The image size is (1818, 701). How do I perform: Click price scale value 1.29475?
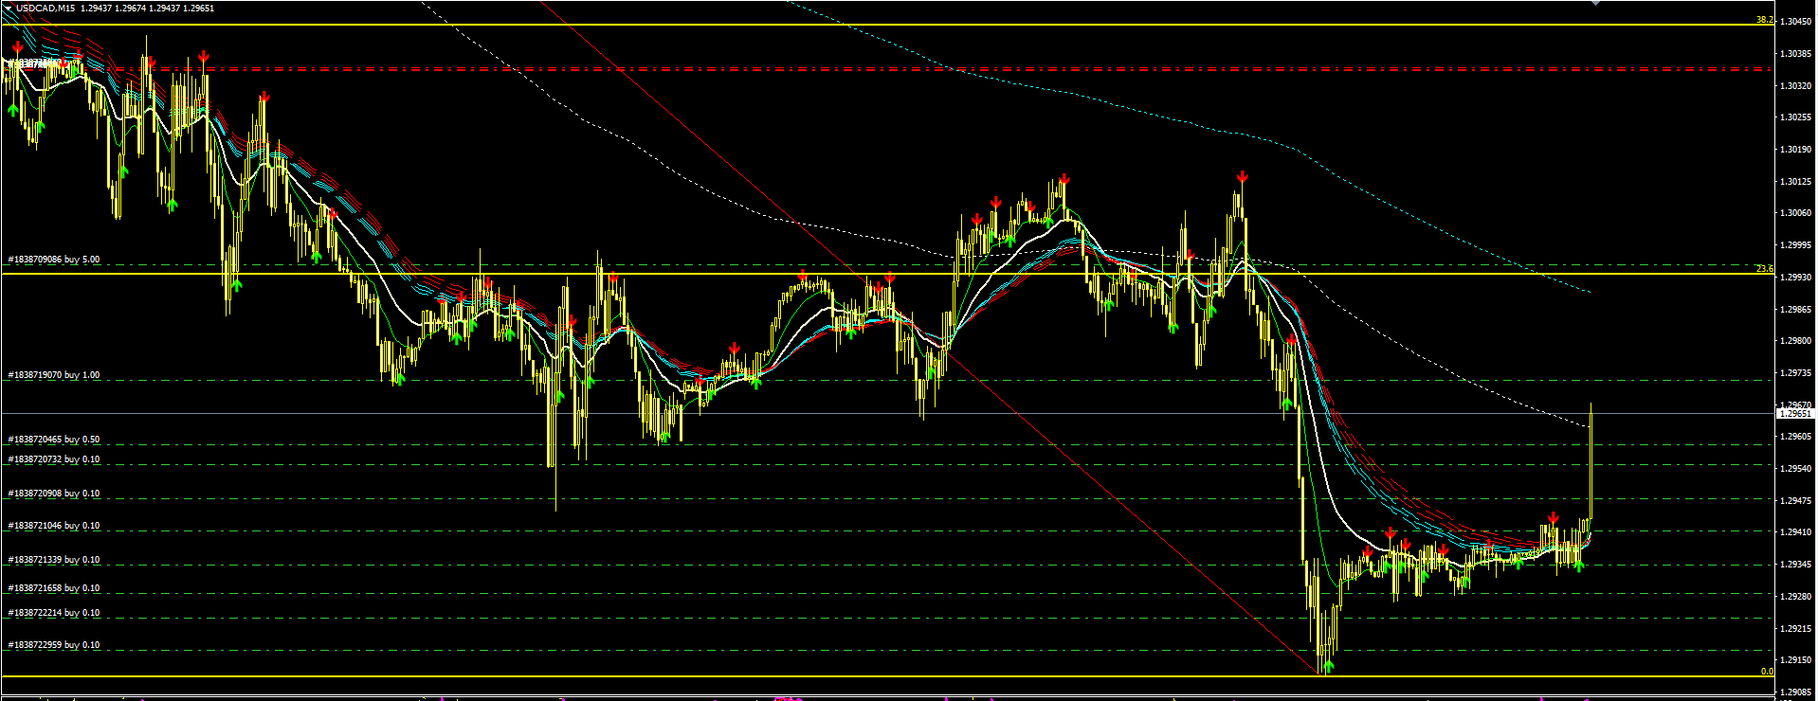click(x=1797, y=501)
